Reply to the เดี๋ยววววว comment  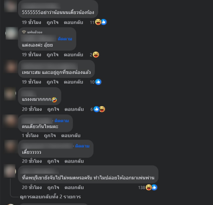(74, 161)
